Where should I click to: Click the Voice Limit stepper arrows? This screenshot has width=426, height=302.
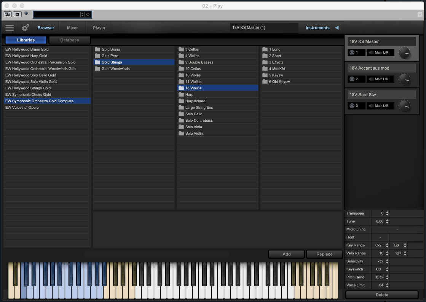(387, 285)
